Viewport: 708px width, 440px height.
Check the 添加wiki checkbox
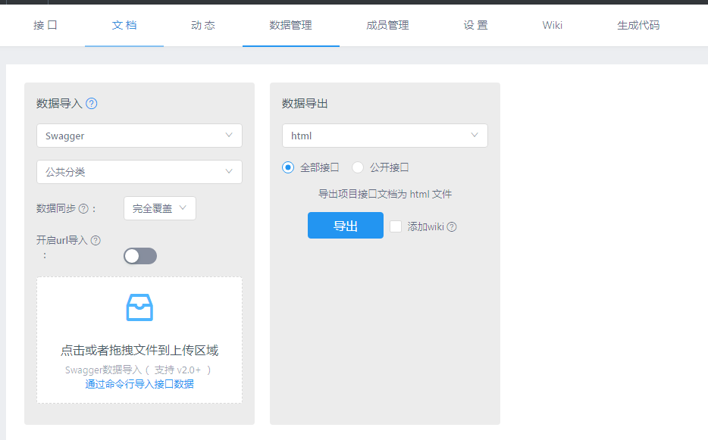(397, 225)
